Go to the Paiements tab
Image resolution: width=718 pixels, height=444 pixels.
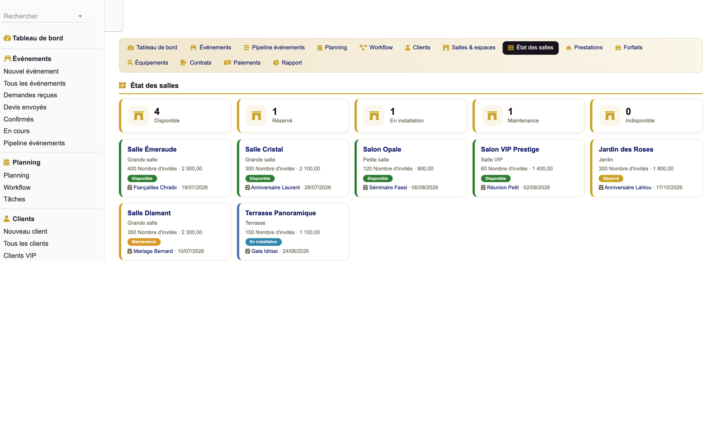[242, 63]
